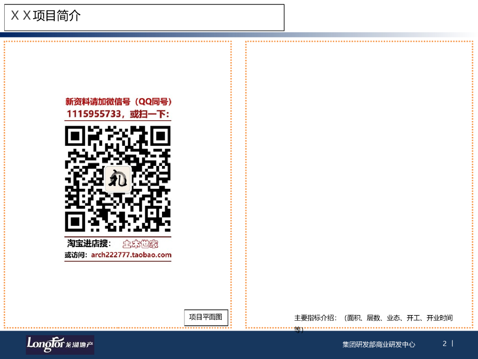Viewport: 478px width, 359px height.
Task: Click the '或访问:' label
Action: 76,255
